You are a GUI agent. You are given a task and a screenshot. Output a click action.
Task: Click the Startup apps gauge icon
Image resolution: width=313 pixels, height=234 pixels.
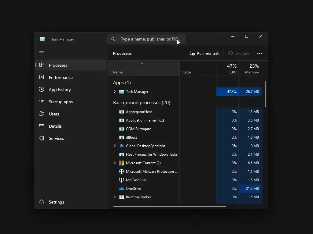[42, 101]
